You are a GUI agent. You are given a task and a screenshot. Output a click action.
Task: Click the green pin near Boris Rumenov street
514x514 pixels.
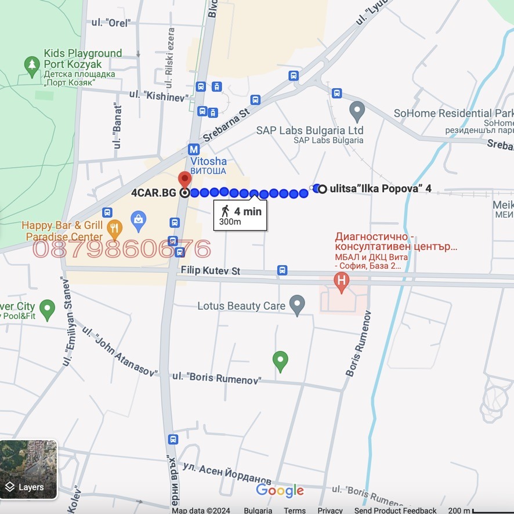(x=280, y=360)
